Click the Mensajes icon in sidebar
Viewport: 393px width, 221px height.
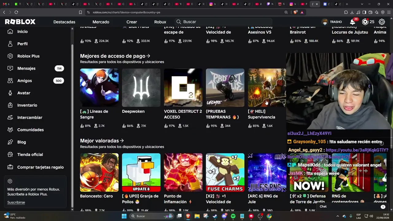pyautogui.click(x=10, y=68)
